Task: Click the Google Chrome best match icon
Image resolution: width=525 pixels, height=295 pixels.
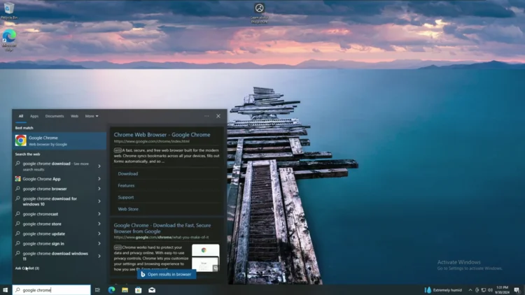Action: point(21,141)
